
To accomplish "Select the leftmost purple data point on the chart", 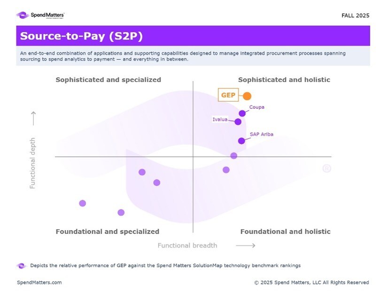I will (83, 203).
